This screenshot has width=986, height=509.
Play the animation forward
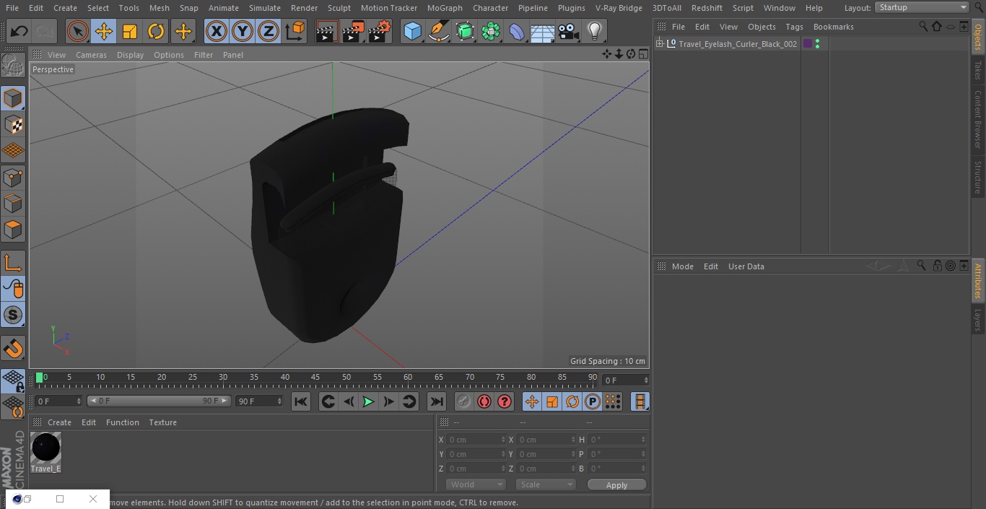[368, 401]
